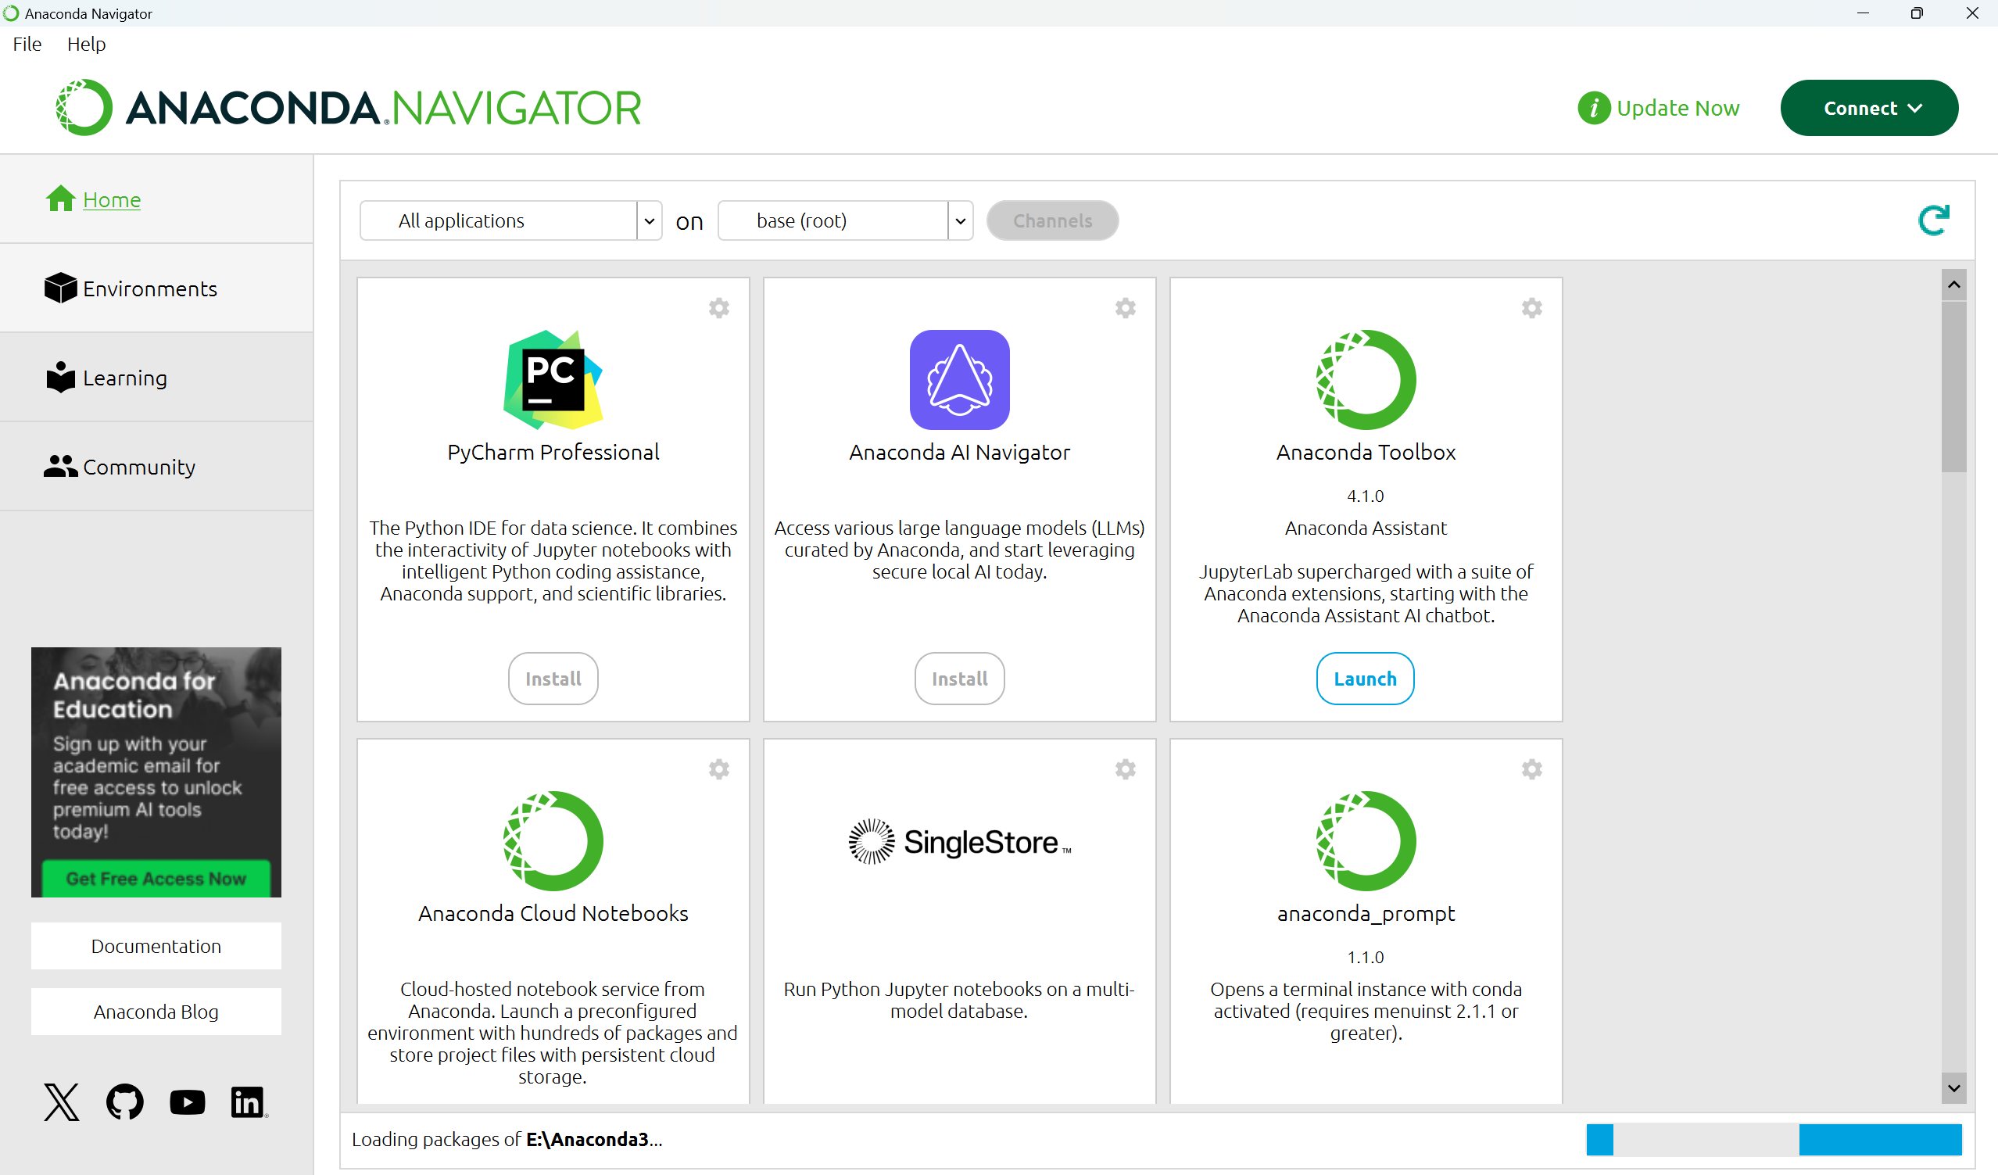Open the LinkedIn social icon
The width and height of the screenshot is (1998, 1175).
248,1102
